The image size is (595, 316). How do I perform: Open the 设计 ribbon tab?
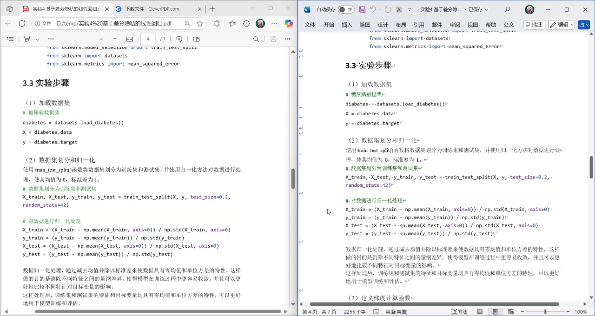pos(383,25)
